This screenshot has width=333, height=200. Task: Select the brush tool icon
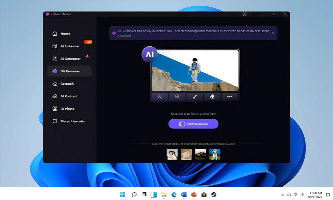coord(194,97)
